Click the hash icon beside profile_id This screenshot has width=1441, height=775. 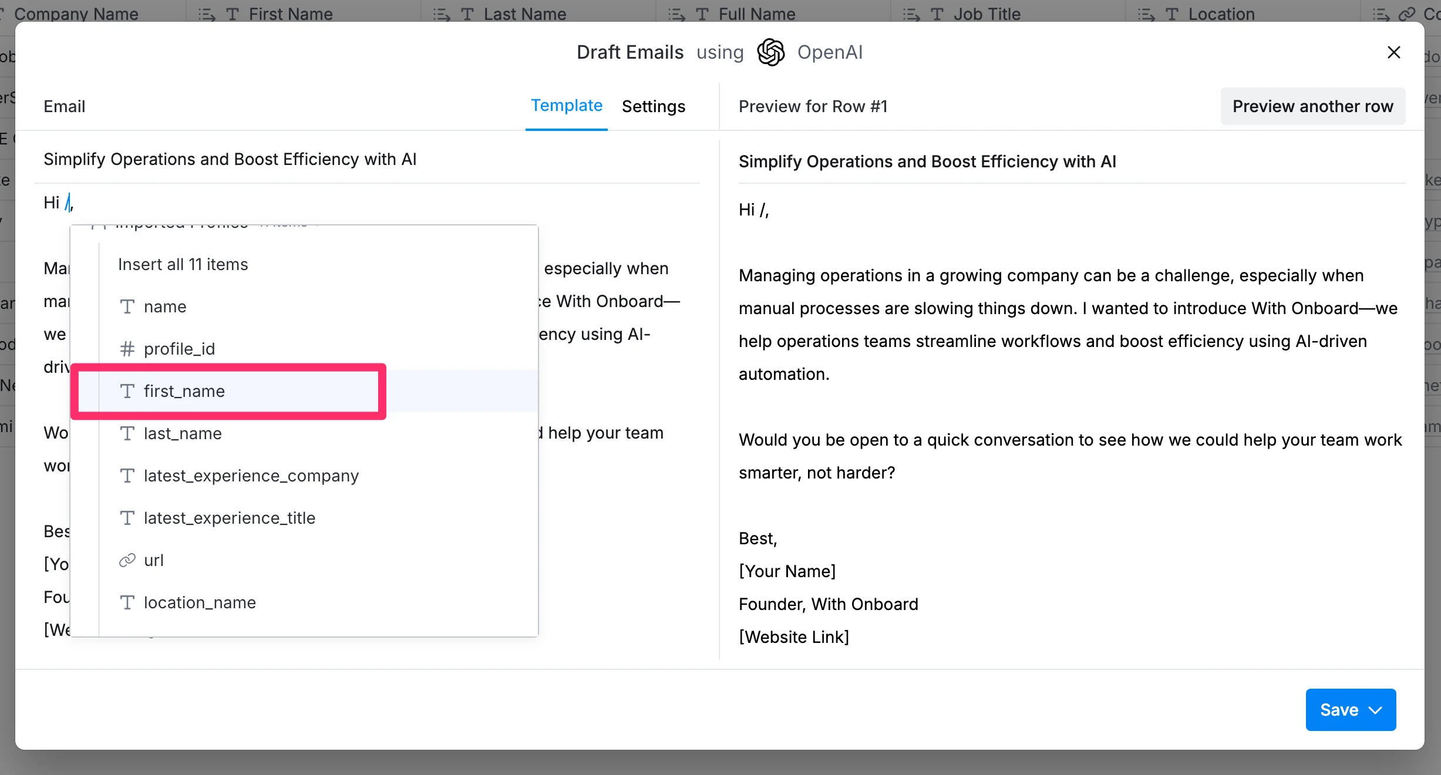pyautogui.click(x=127, y=349)
